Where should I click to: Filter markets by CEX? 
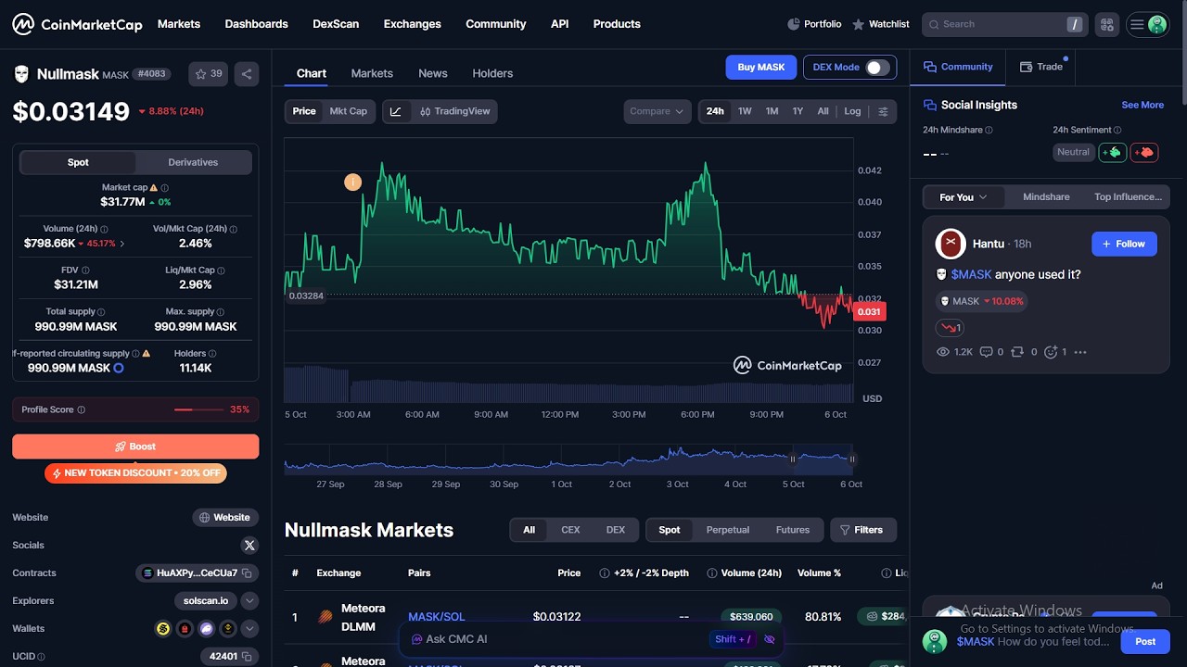point(570,530)
